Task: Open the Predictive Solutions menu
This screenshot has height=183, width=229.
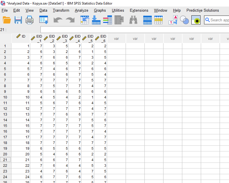Action: [x=203, y=10]
